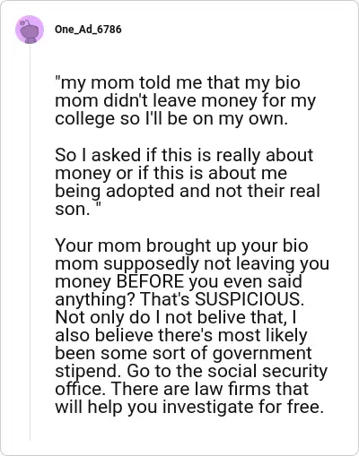Click the word "son." ending the quote
Image resolution: width=359 pixels, height=456 pixels.
pos(73,210)
